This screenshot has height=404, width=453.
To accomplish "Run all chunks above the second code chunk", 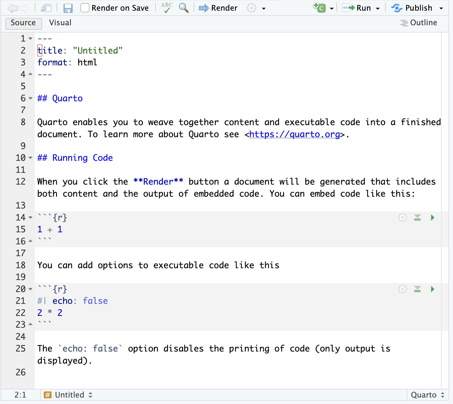I will [417, 289].
